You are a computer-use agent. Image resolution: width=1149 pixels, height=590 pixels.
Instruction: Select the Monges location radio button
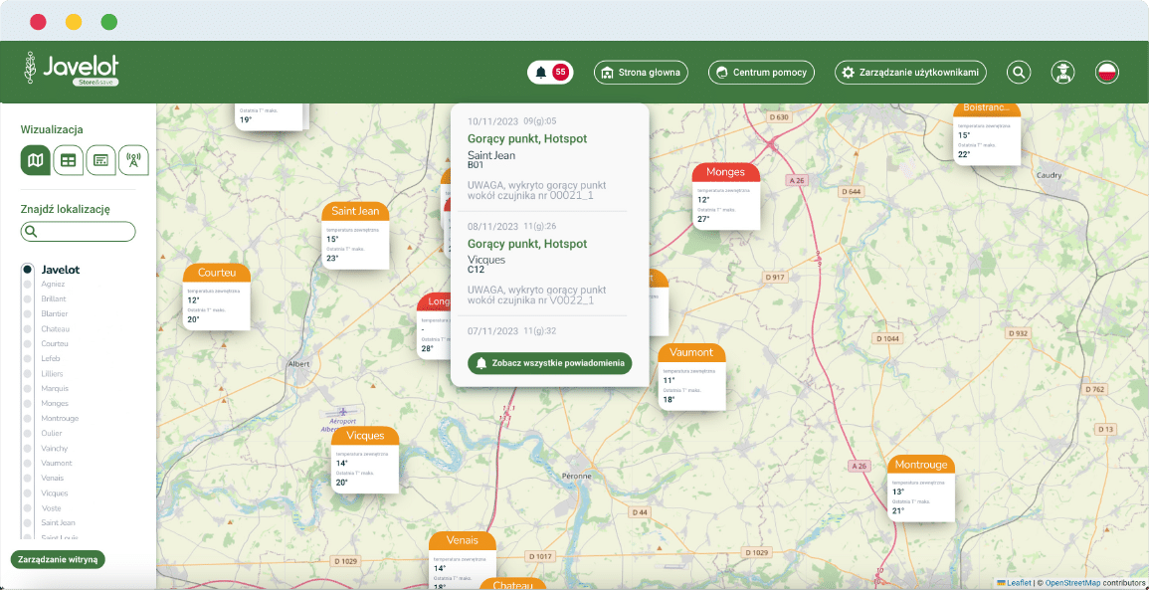[28, 403]
